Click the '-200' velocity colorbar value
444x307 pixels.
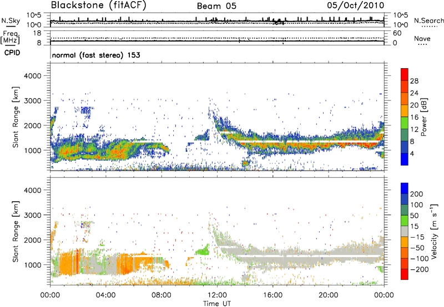pos(419,269)
